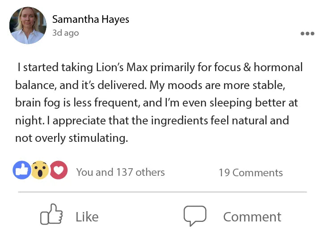Click the divider line above the Like button
Screen dimensions: 326x238
(x=162, y=192)
